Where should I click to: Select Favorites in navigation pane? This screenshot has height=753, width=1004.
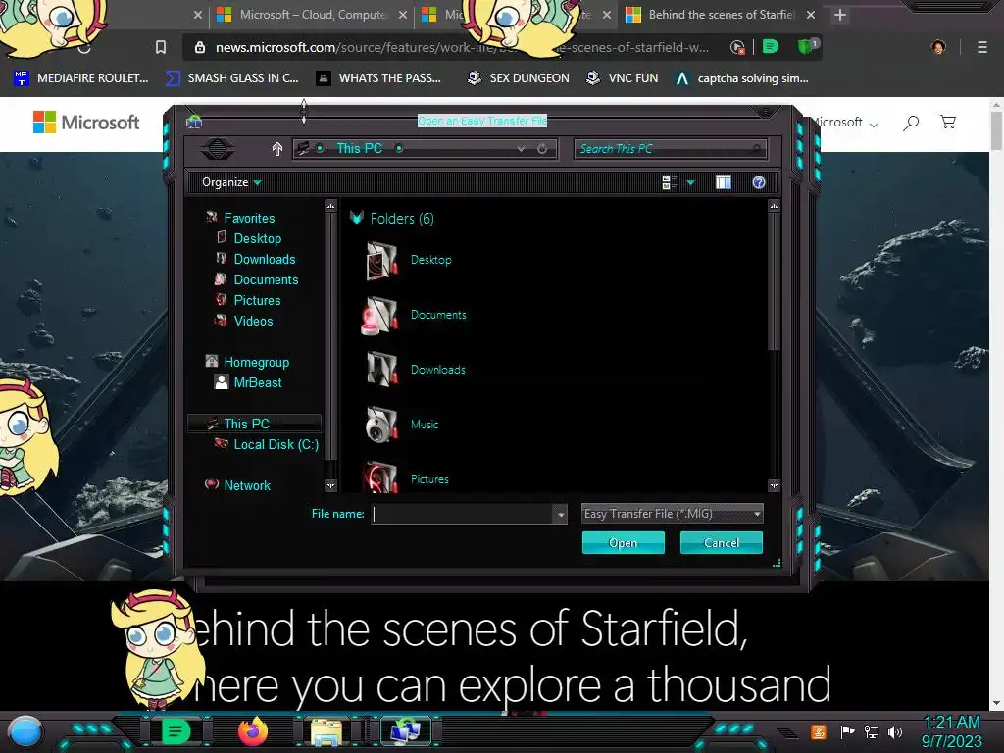tap(248, 218)
